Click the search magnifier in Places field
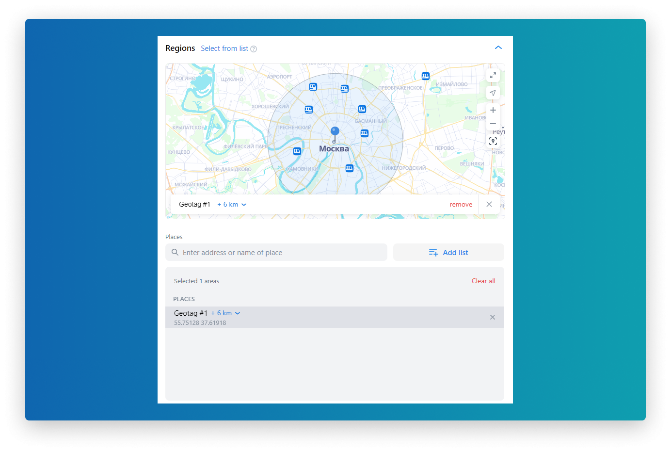The height and width of the screenshot is (452, 671). click(x=175, y=252)
